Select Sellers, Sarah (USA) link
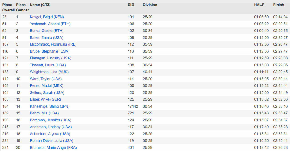 (47, 93)
